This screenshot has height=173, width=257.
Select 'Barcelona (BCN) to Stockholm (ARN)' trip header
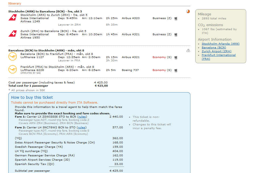point(46,50)
